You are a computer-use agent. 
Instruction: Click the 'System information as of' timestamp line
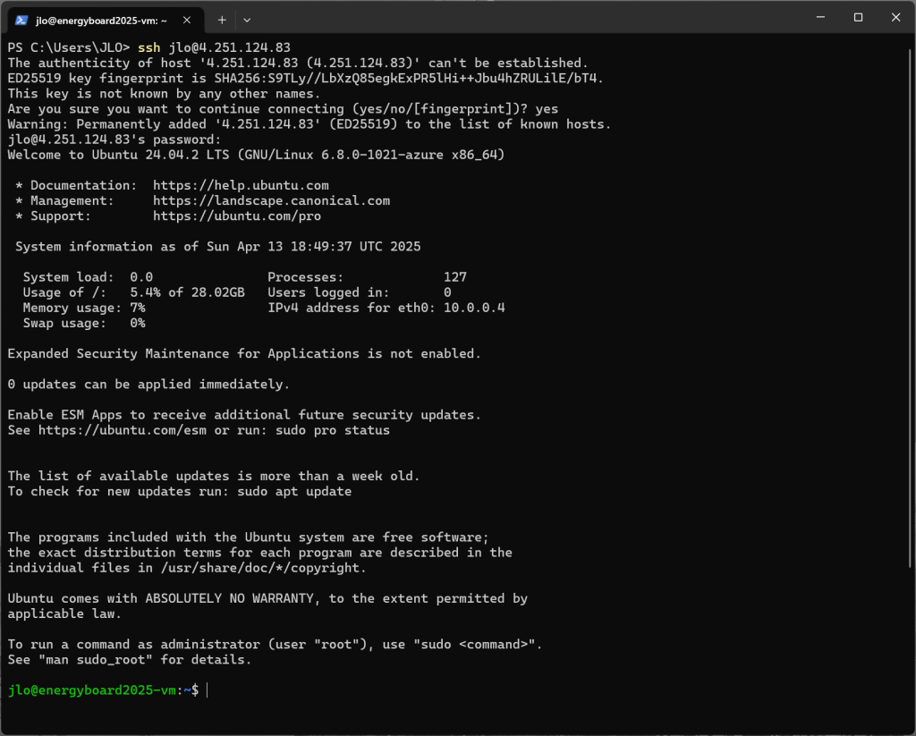point(218,247)
